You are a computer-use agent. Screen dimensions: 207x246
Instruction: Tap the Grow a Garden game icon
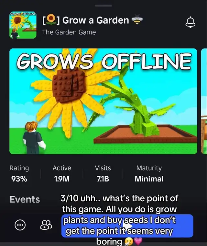(x=23, y=25)
